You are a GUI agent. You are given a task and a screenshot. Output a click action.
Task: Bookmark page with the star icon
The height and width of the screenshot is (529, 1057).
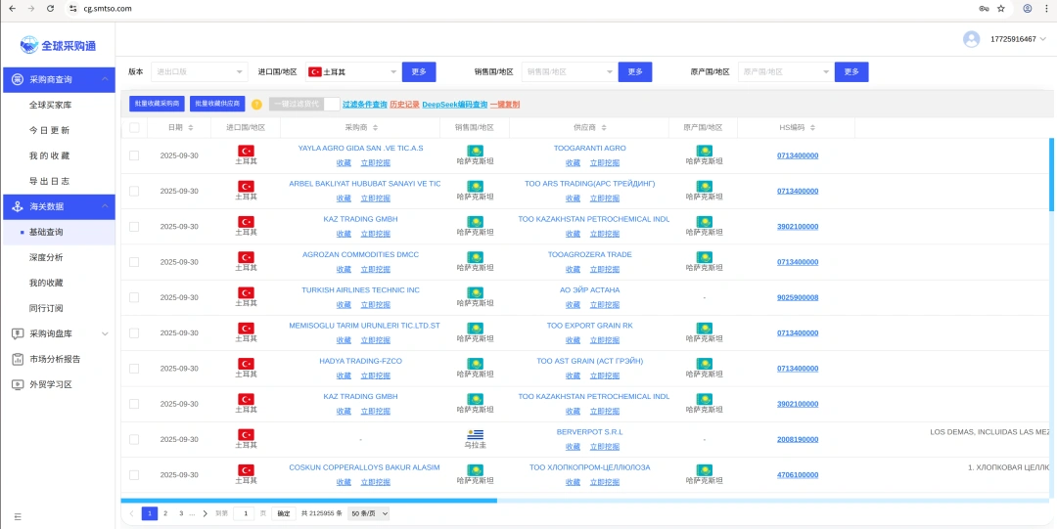[1001, 9]
